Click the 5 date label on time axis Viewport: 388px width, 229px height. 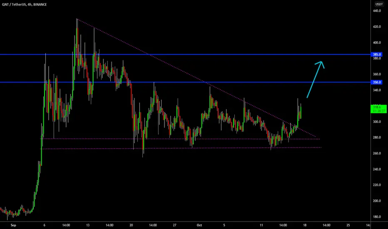(x=224, y=225)
